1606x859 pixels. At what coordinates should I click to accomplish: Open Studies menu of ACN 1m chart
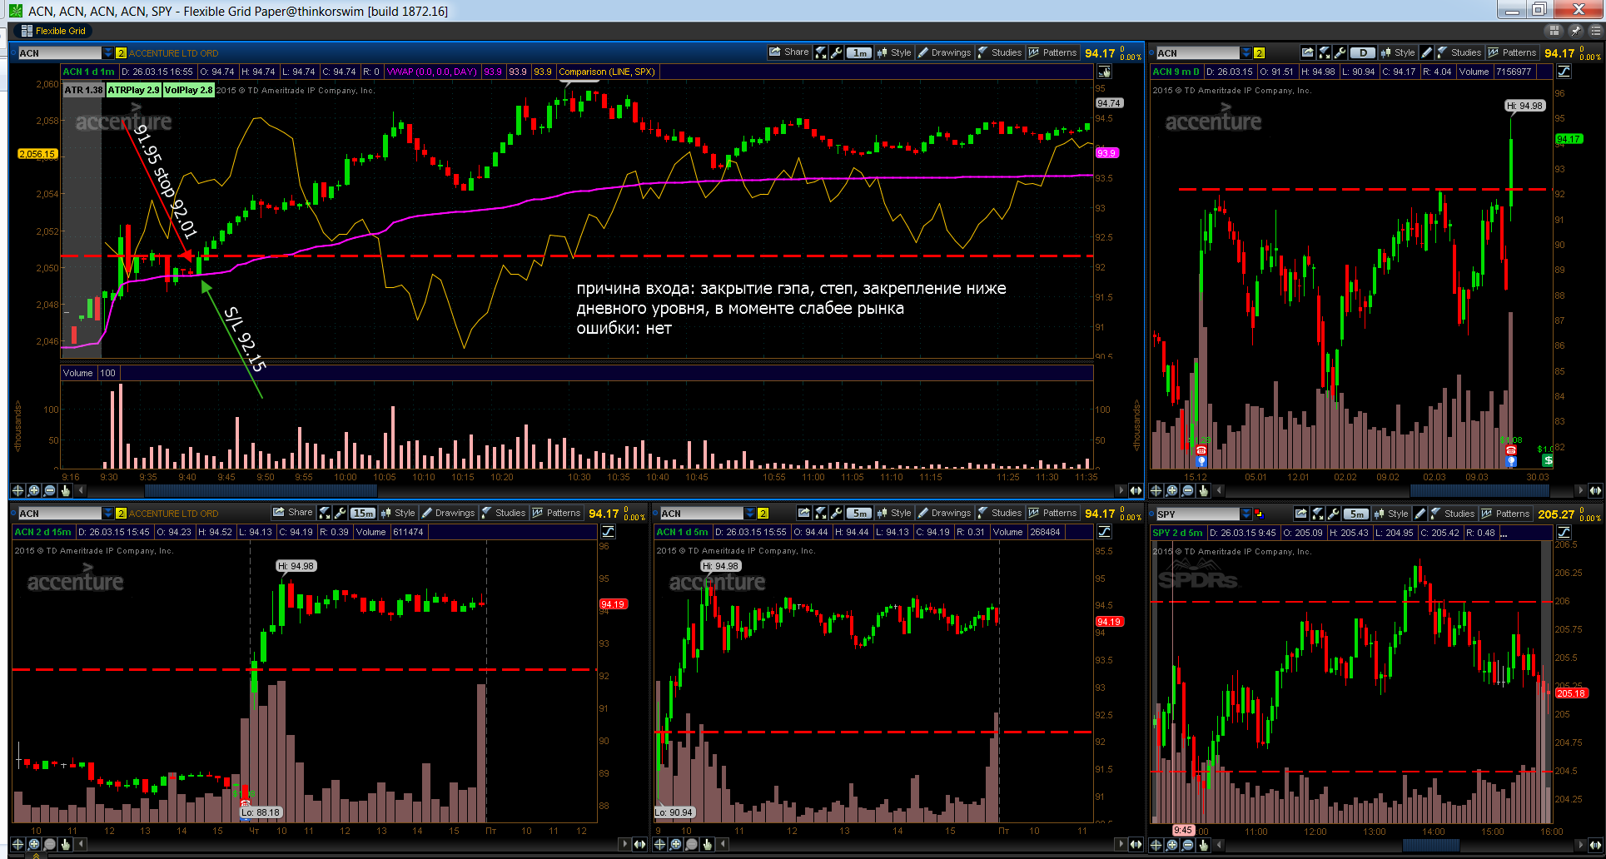coord(999,52)
